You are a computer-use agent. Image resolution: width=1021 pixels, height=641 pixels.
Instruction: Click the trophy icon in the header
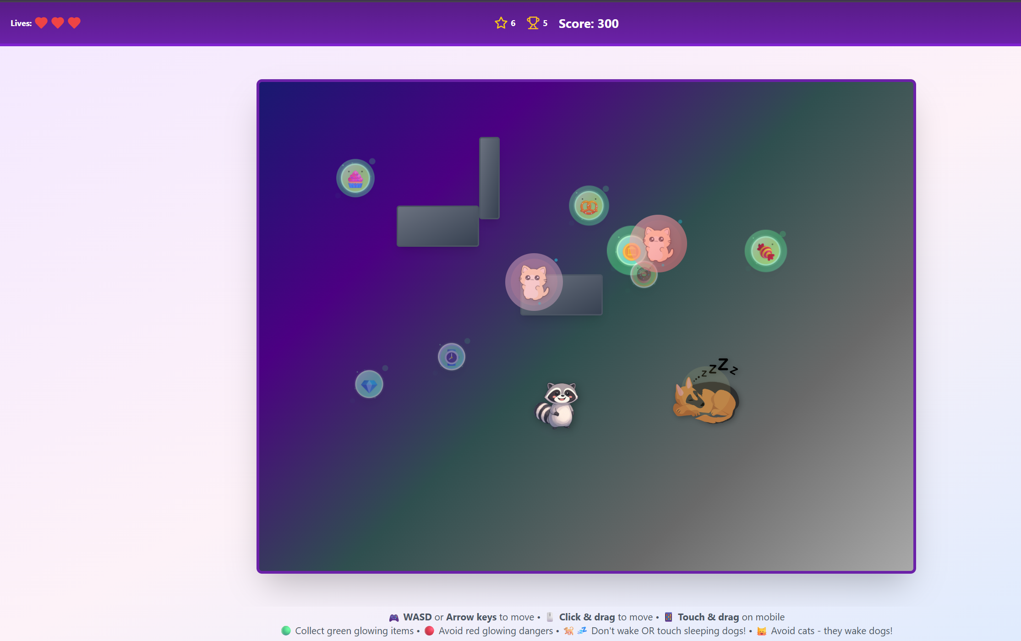(x=533, y=23)
